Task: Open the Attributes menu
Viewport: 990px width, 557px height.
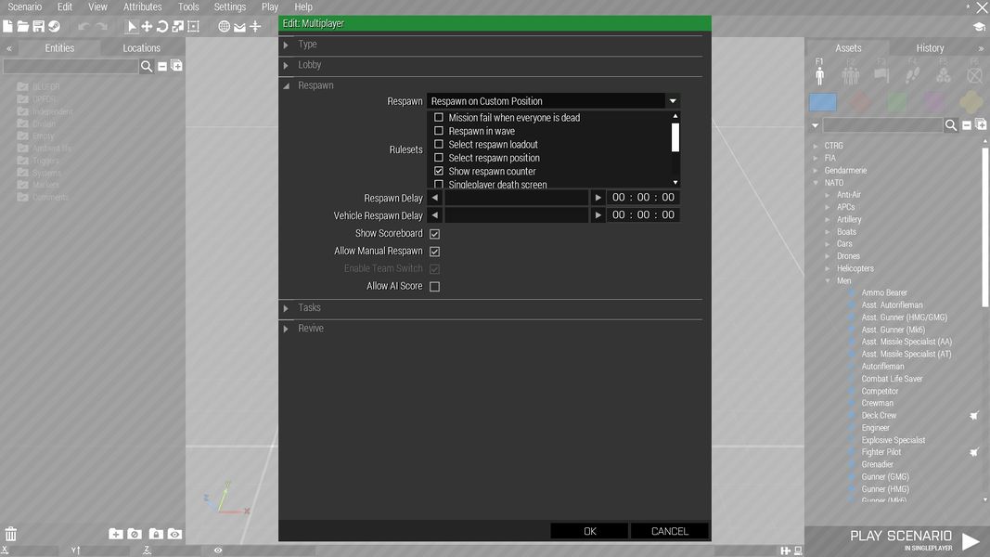Action: pyautogui.click(x=142, y=6)
